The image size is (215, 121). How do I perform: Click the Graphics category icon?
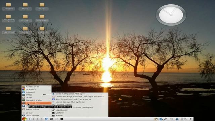point(24,89)
